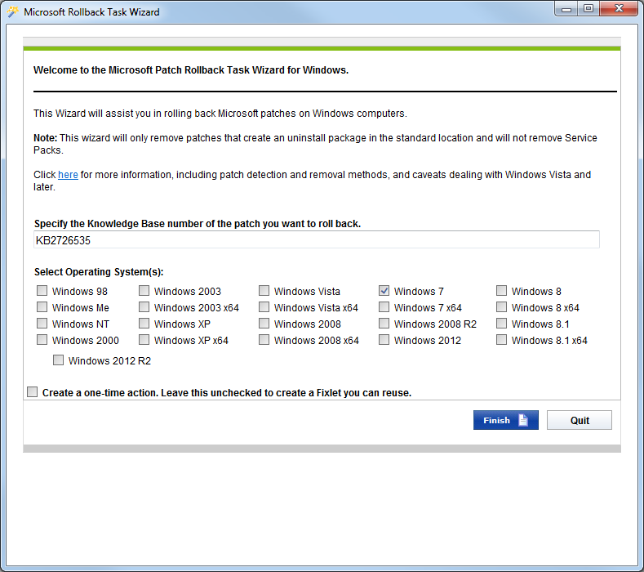The width and height of the screenshot is (644, 572).
Task: Enable the Windows 8 x64 checkbox
Action: [x=501, y=307]
